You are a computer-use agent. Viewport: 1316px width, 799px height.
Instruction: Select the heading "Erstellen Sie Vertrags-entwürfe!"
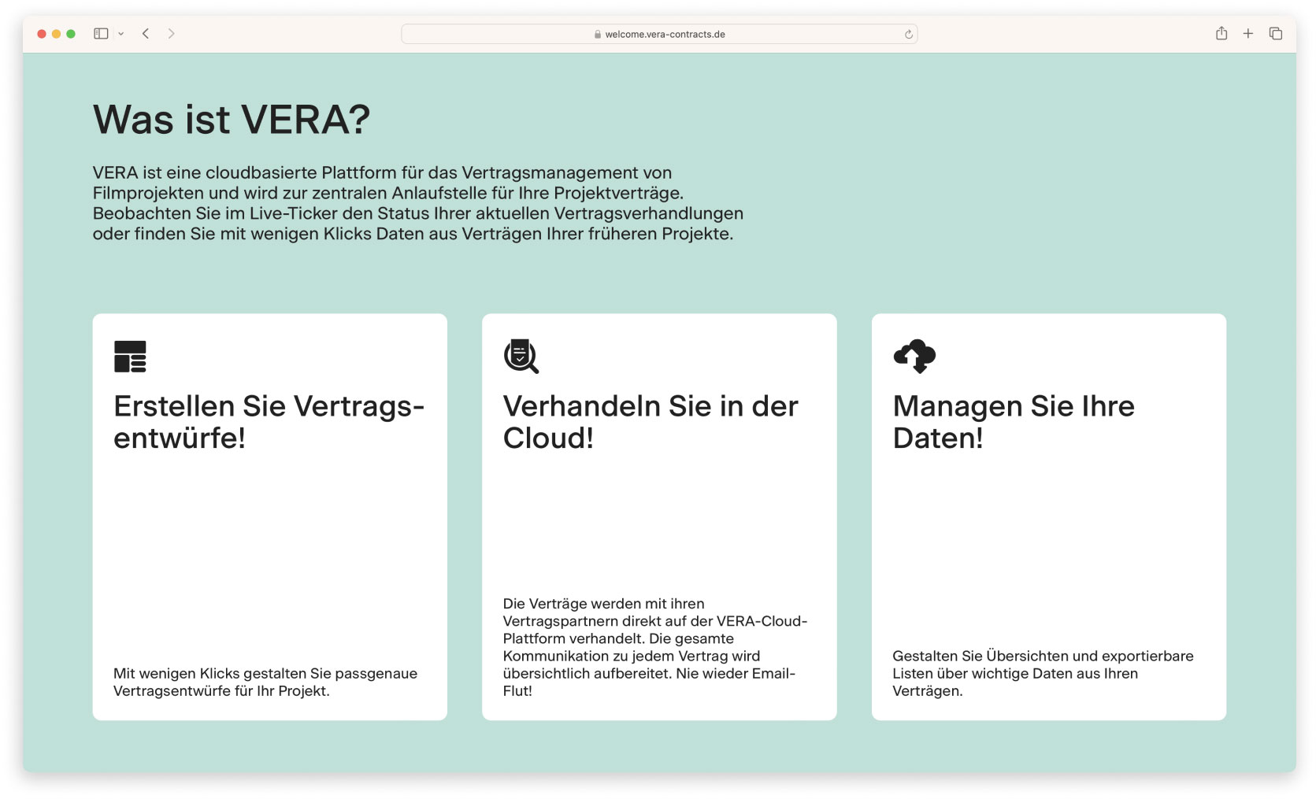point(269,422)
